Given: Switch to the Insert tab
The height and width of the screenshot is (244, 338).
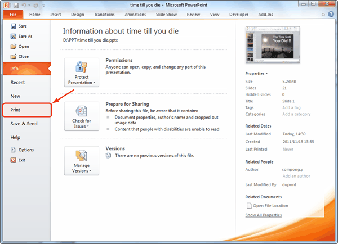Looking at the screenshot, I should coord(55,15).
